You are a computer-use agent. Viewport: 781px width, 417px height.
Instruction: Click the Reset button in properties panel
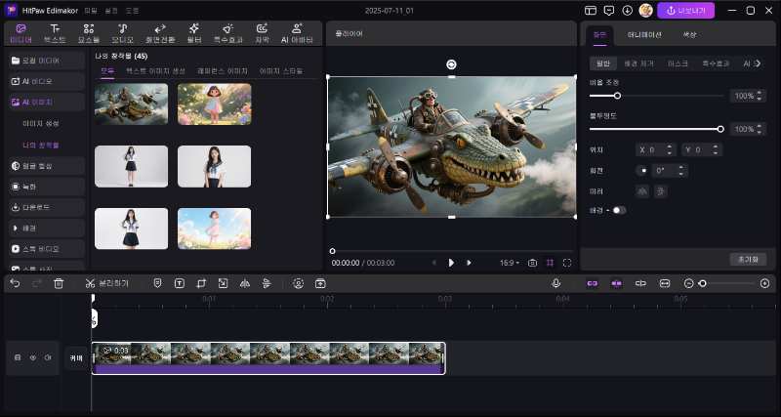pos(748,260)
